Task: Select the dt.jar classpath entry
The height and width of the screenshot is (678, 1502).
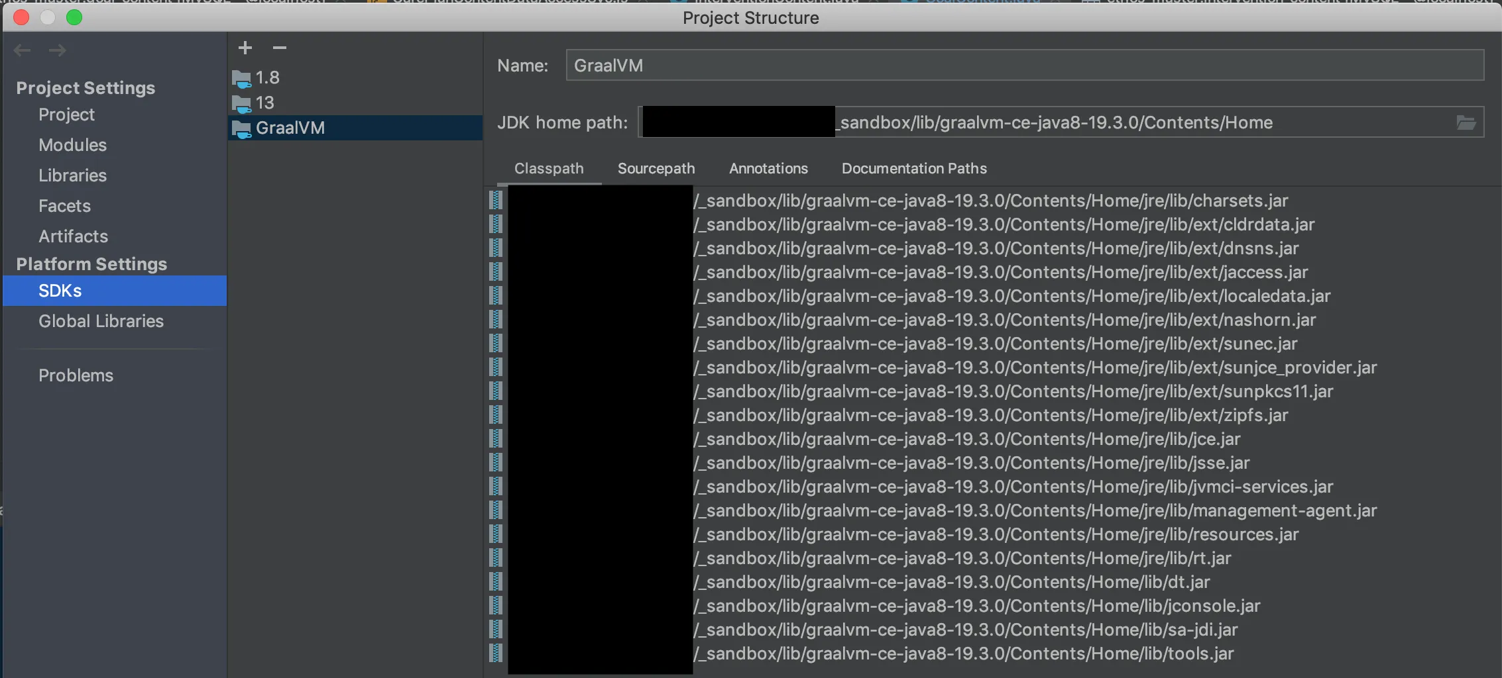Action: tap(991, 582)
